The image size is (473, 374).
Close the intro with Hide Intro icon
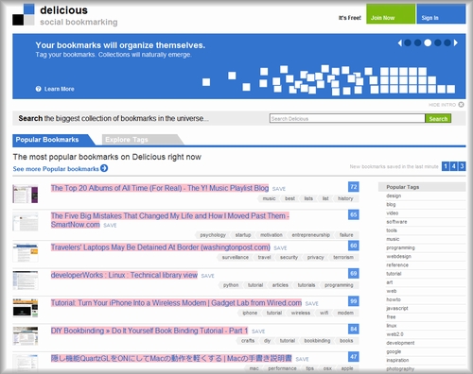pyautogui.click(x=461, y=105)
